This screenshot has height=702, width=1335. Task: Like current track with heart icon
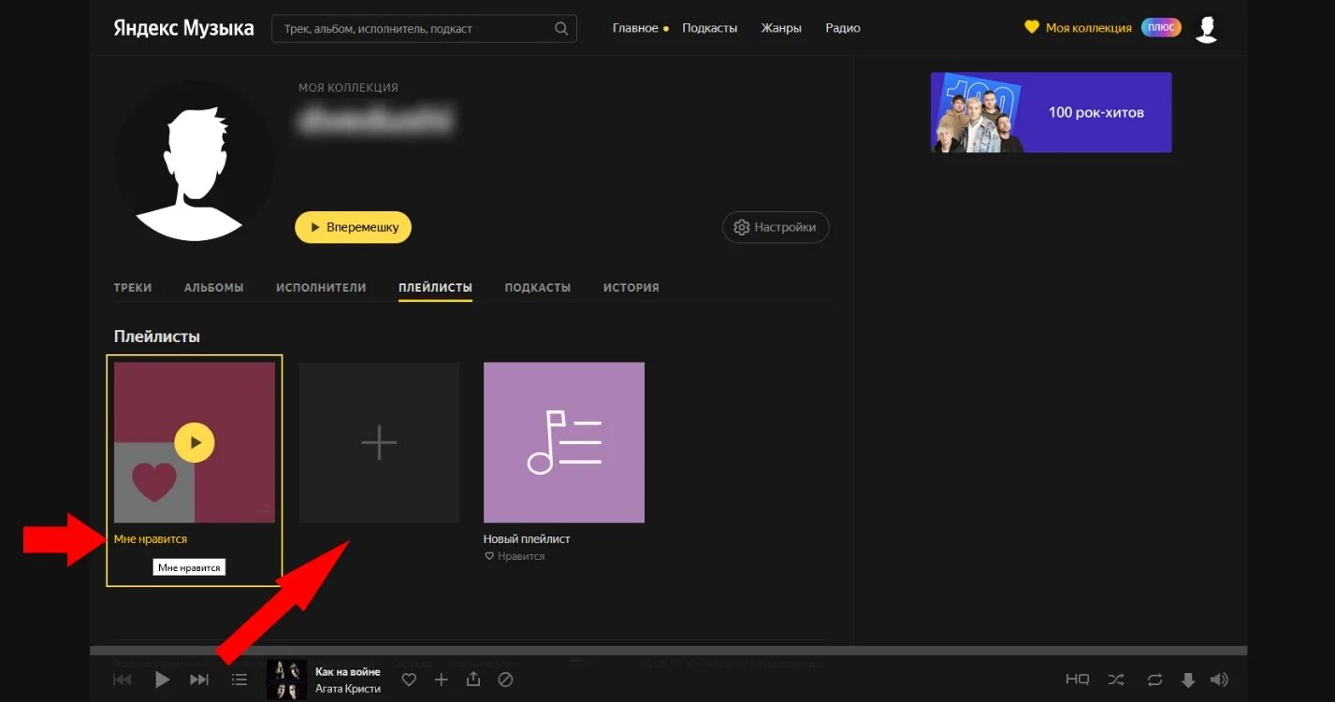[x=409, y=680]
